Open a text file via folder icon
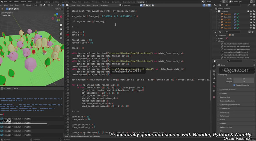256x141 pixels. 147,5
